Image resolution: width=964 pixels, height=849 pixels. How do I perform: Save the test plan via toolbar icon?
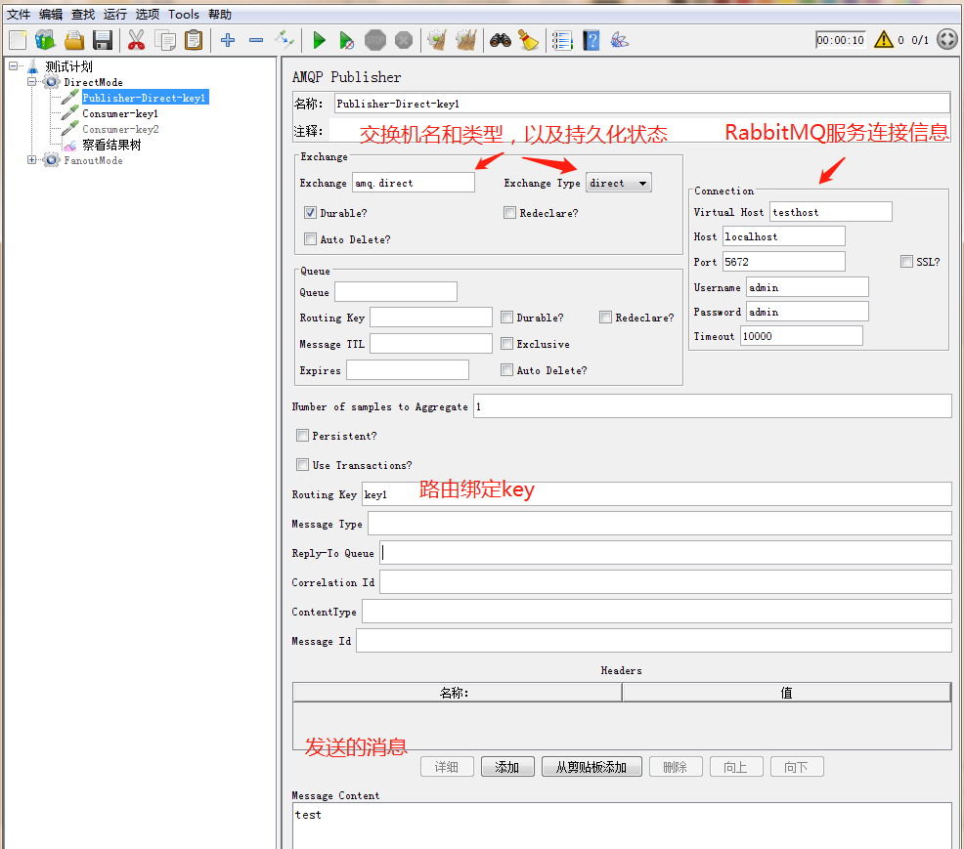(x=102, y=40)
